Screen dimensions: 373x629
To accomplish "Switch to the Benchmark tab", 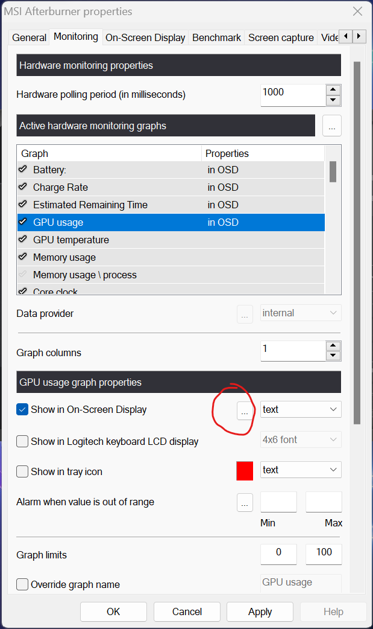I will 216,37.
